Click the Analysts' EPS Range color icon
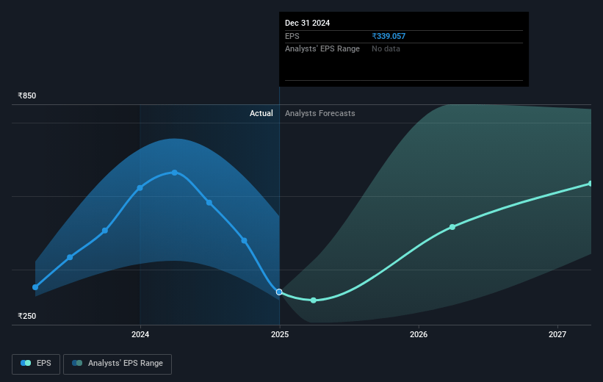603x382 pixels. [77, 363]
